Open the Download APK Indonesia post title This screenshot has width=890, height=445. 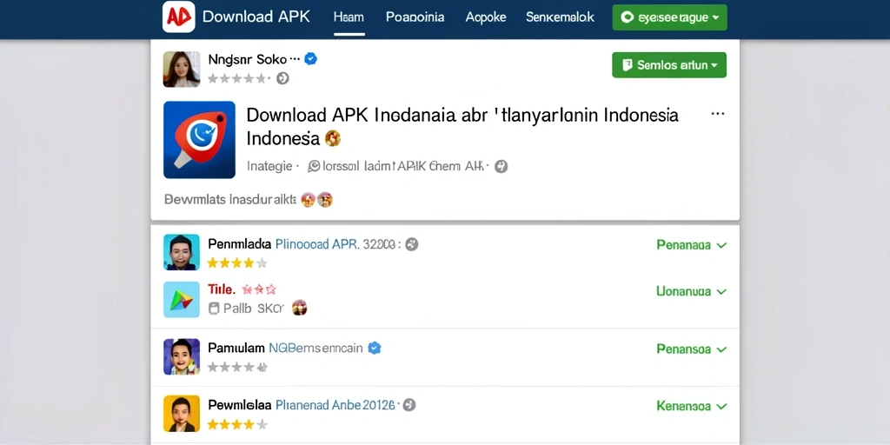pyautogui.click(x=462, y=126)
